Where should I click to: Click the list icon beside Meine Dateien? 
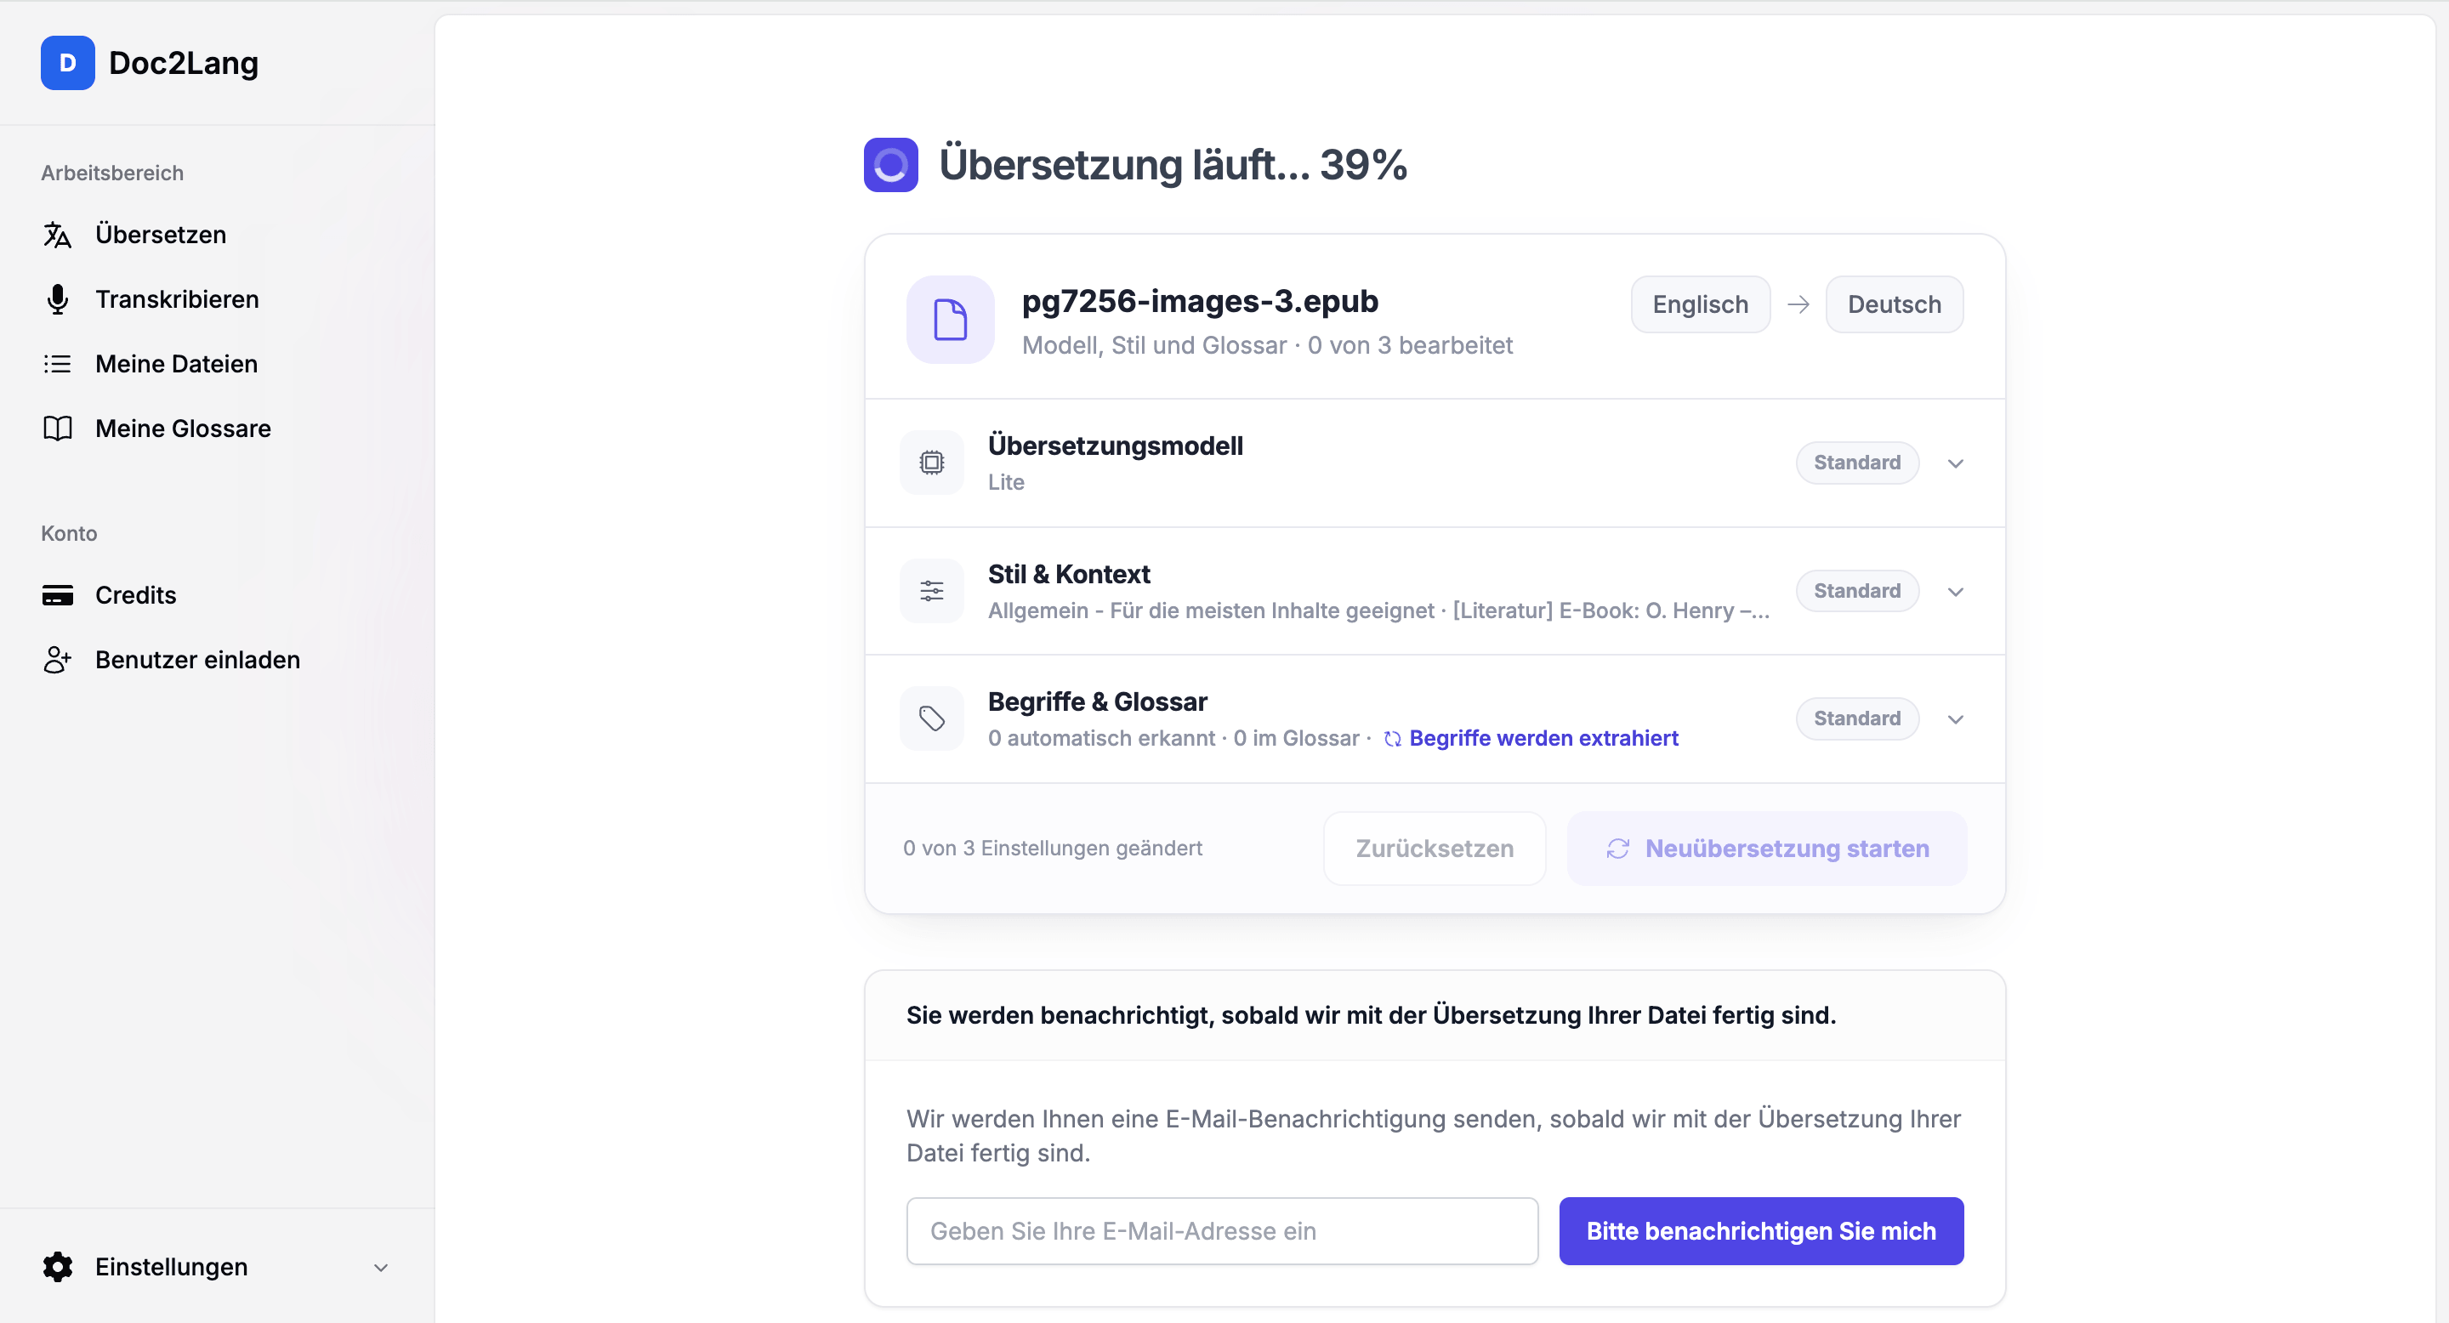pyautogui.click(x=57, y=364)
